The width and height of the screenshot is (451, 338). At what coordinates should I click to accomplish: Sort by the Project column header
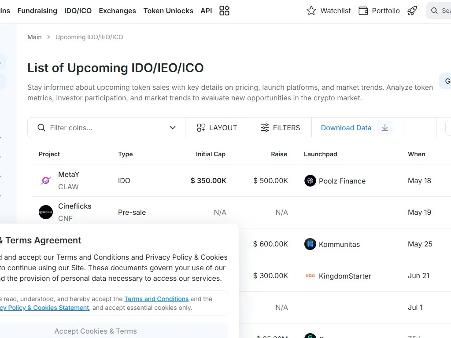pos(49,154)
